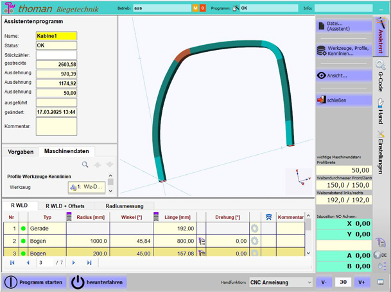Increase speed with the V+ button
This screenshot has width=391, height=292.
364,282
